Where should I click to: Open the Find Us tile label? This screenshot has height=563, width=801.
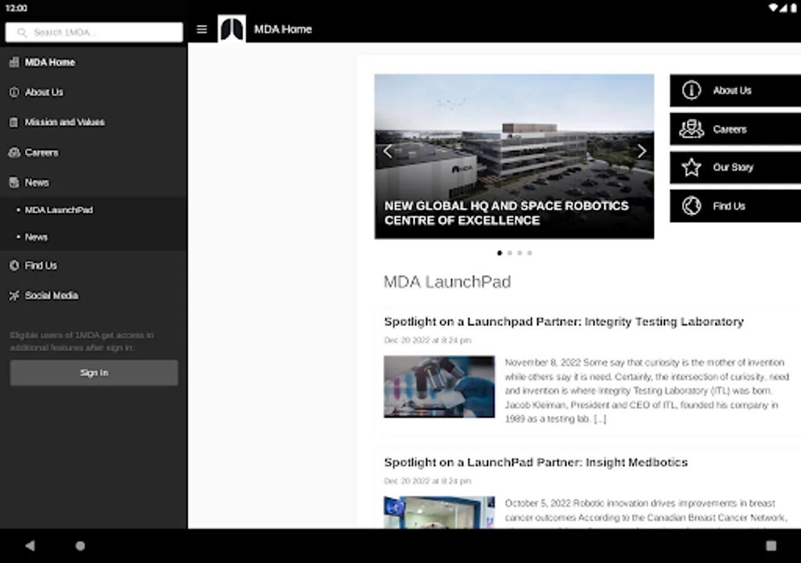pyautogui.click(x=729, y=206)
